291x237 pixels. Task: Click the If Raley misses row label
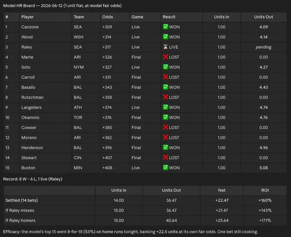click(20, 210)
